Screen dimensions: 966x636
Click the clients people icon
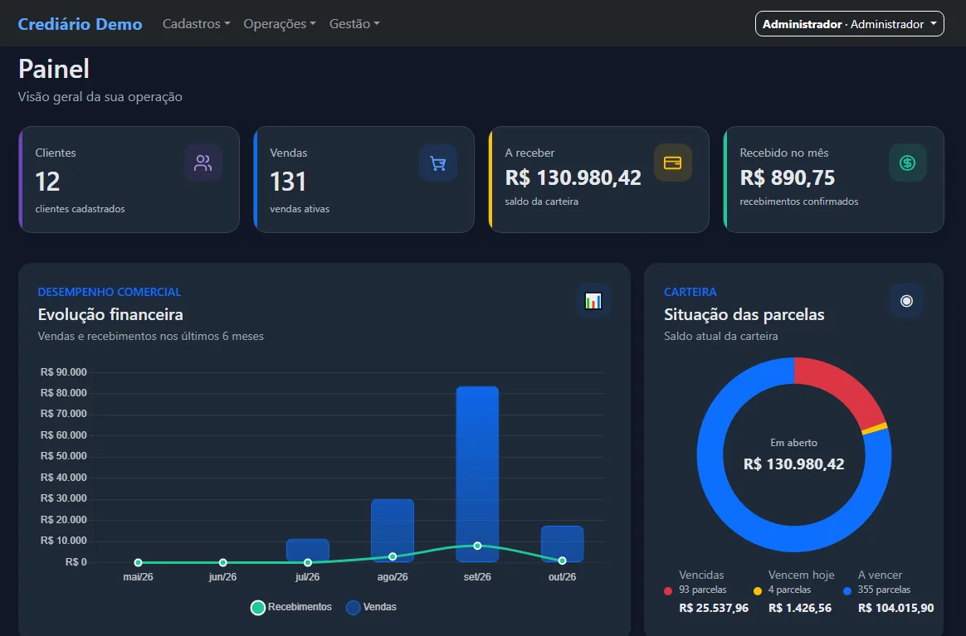coord(203,163)
